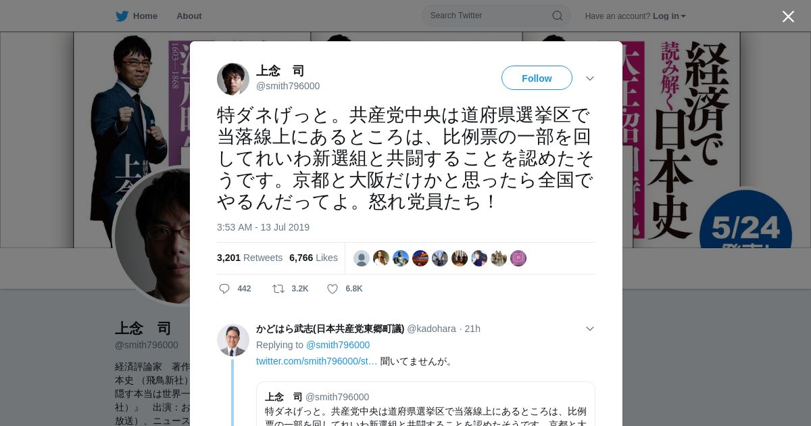
Task: Open the Log in dropdown
Action: pyautogui.click(x=669, y=16)
